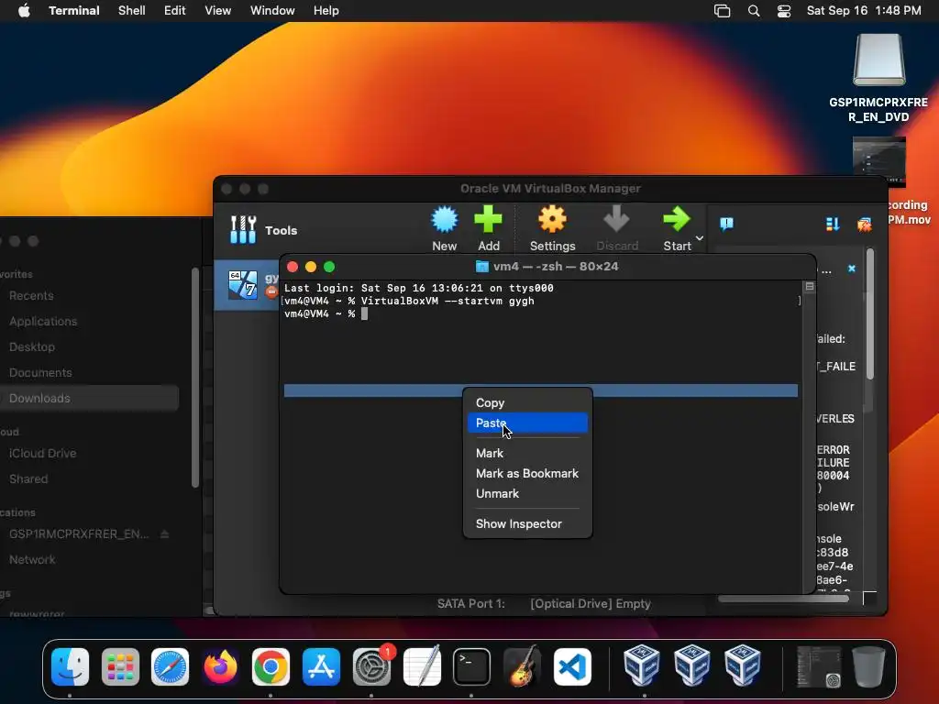The height and width of the screenshot is (704, 939).
Task: Open Finder from the Dock
Action: tap(70, 666)
